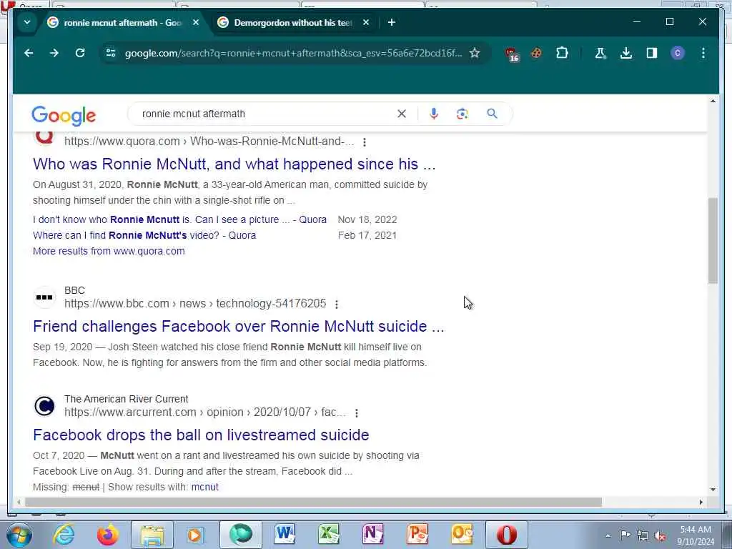
Task: Open 'Friend challenges Facebook' BBC article
Action: click(x=239, y=326)
